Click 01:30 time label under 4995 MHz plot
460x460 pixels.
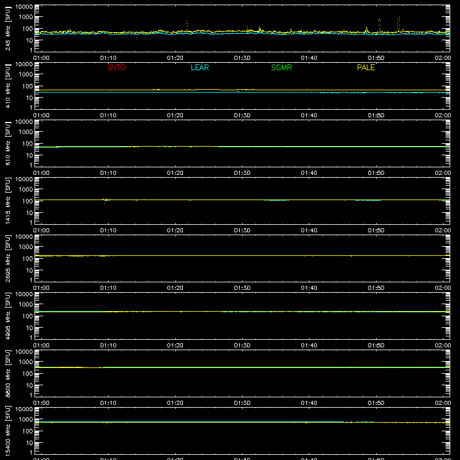click(242, 346)
